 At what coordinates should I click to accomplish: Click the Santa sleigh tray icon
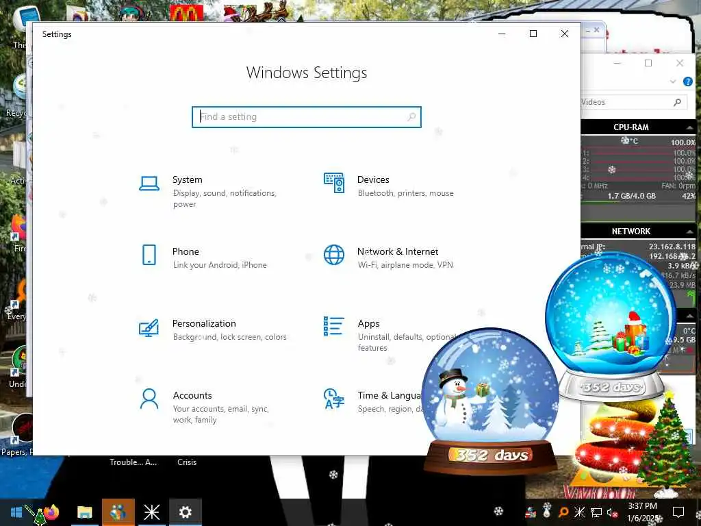[x=531, y=512]
